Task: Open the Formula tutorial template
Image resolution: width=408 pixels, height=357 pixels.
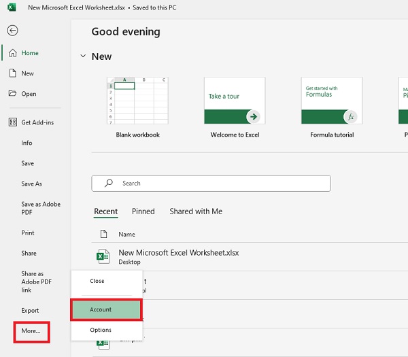Action: point(332,101)
